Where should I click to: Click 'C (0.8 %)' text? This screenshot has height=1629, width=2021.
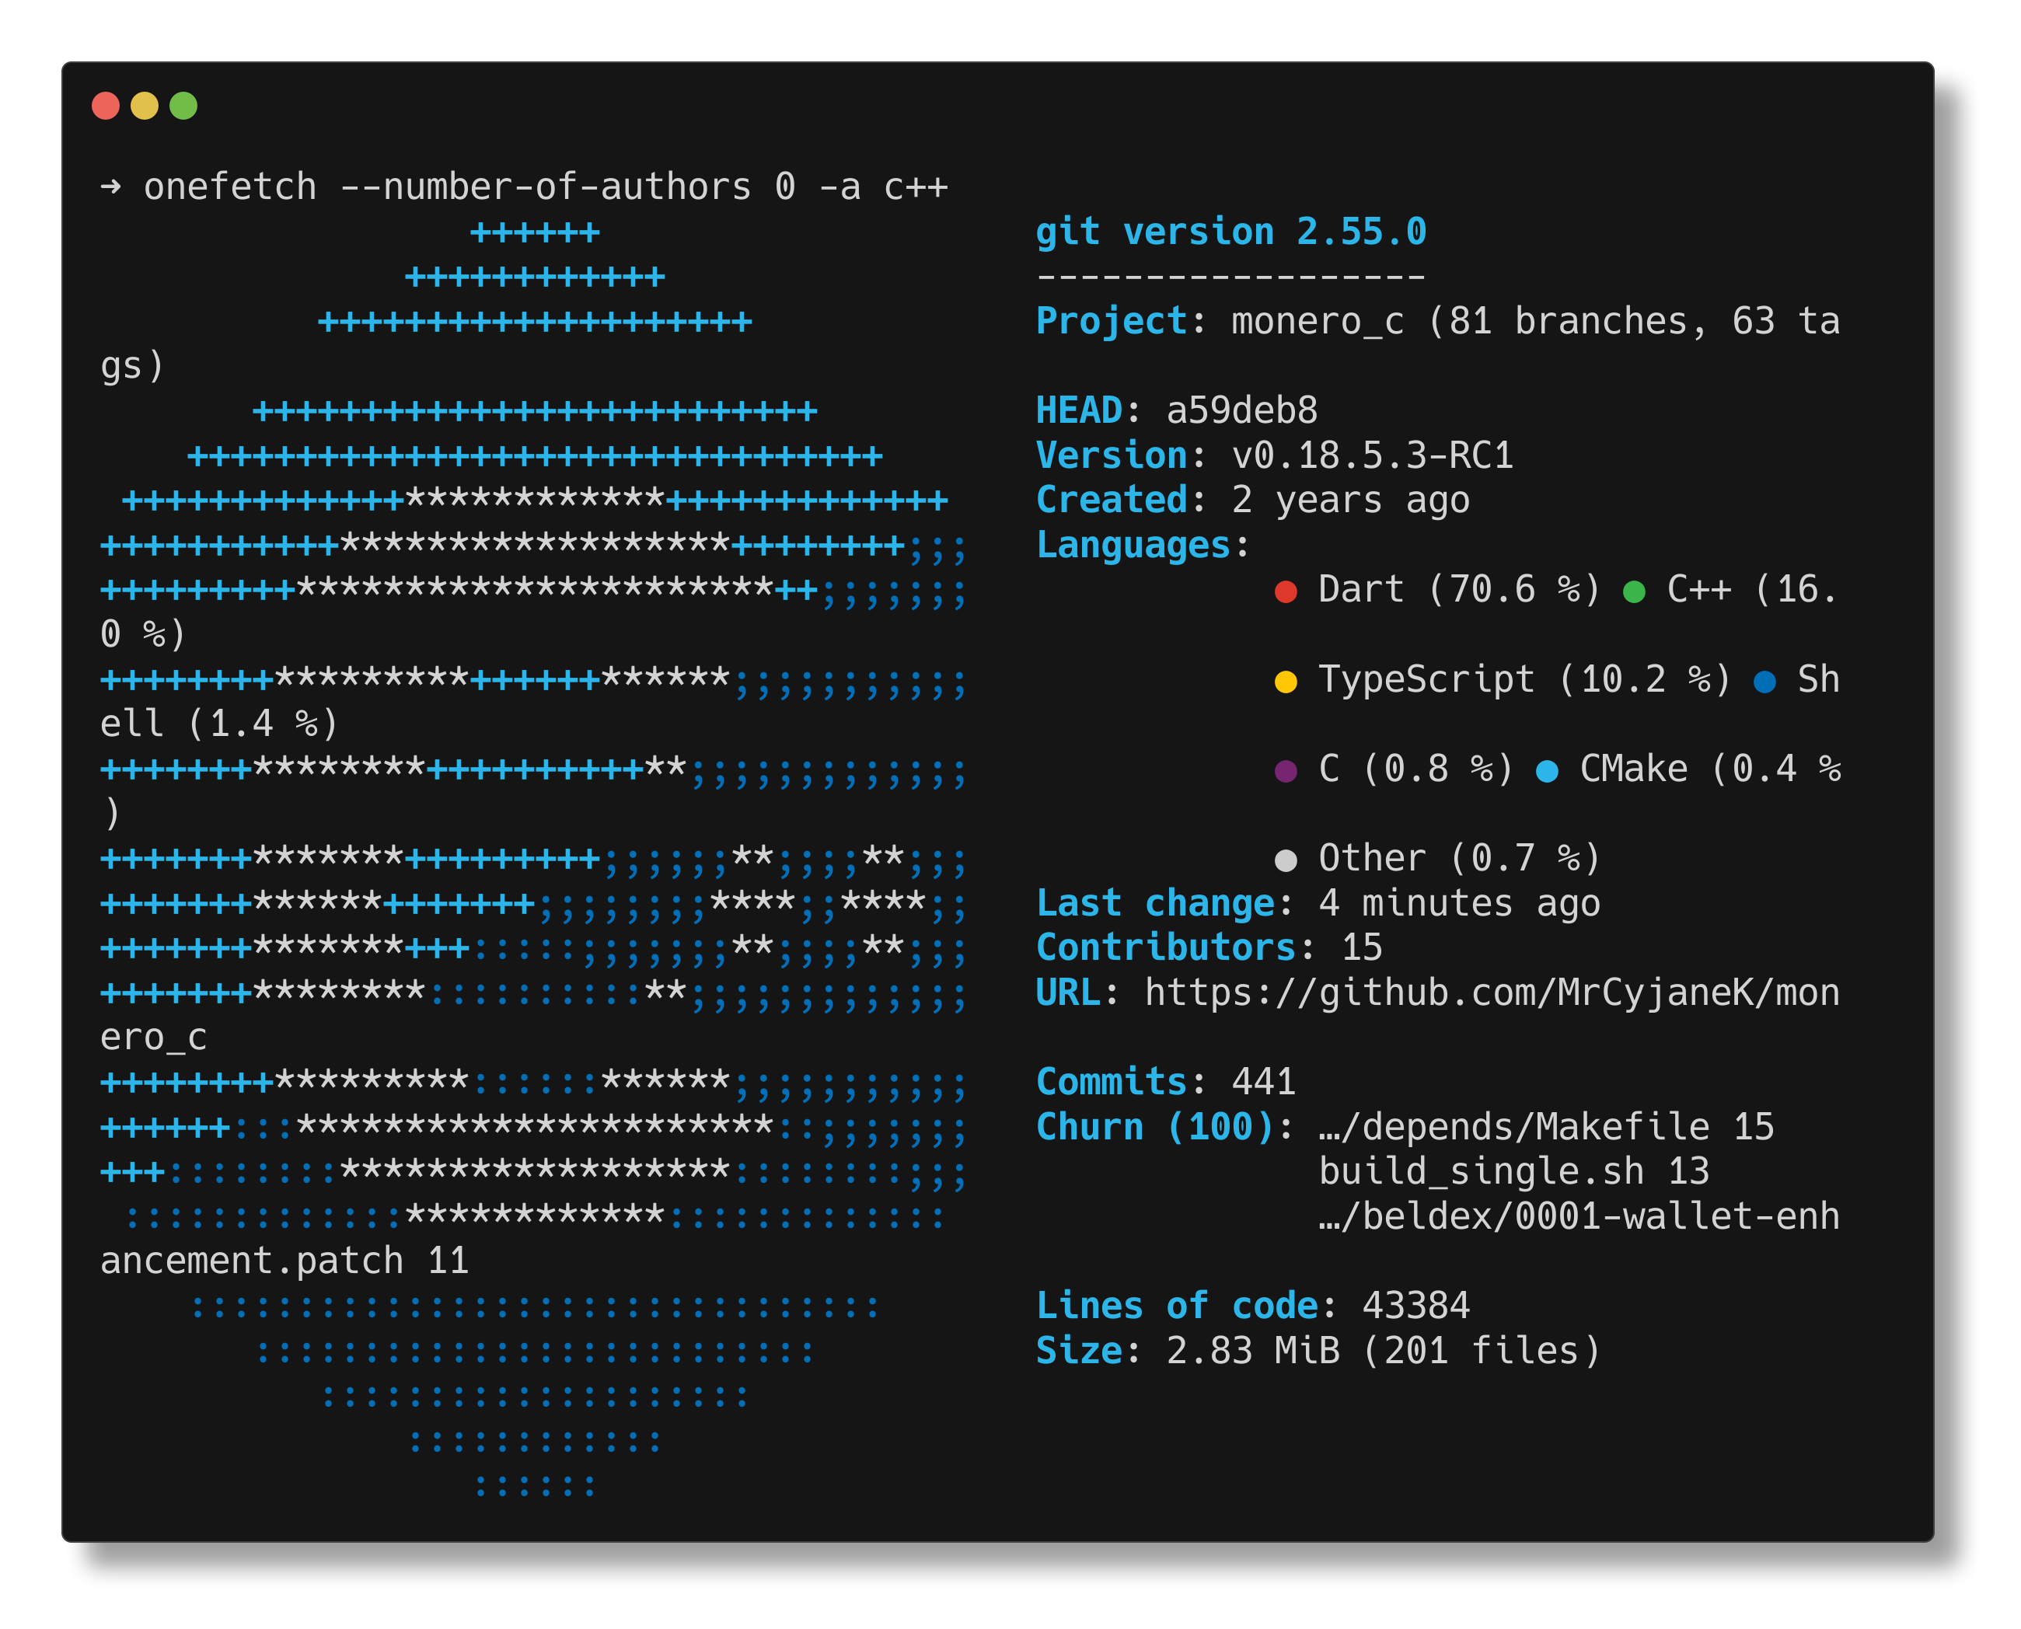(1415, 769)
